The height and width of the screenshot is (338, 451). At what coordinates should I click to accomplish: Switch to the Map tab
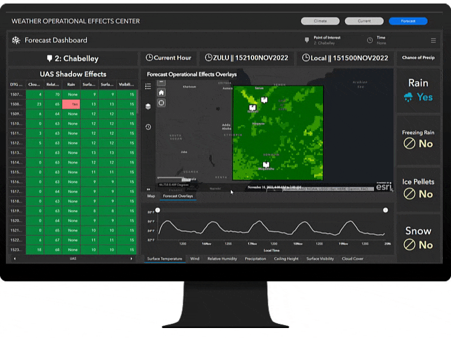151,196
